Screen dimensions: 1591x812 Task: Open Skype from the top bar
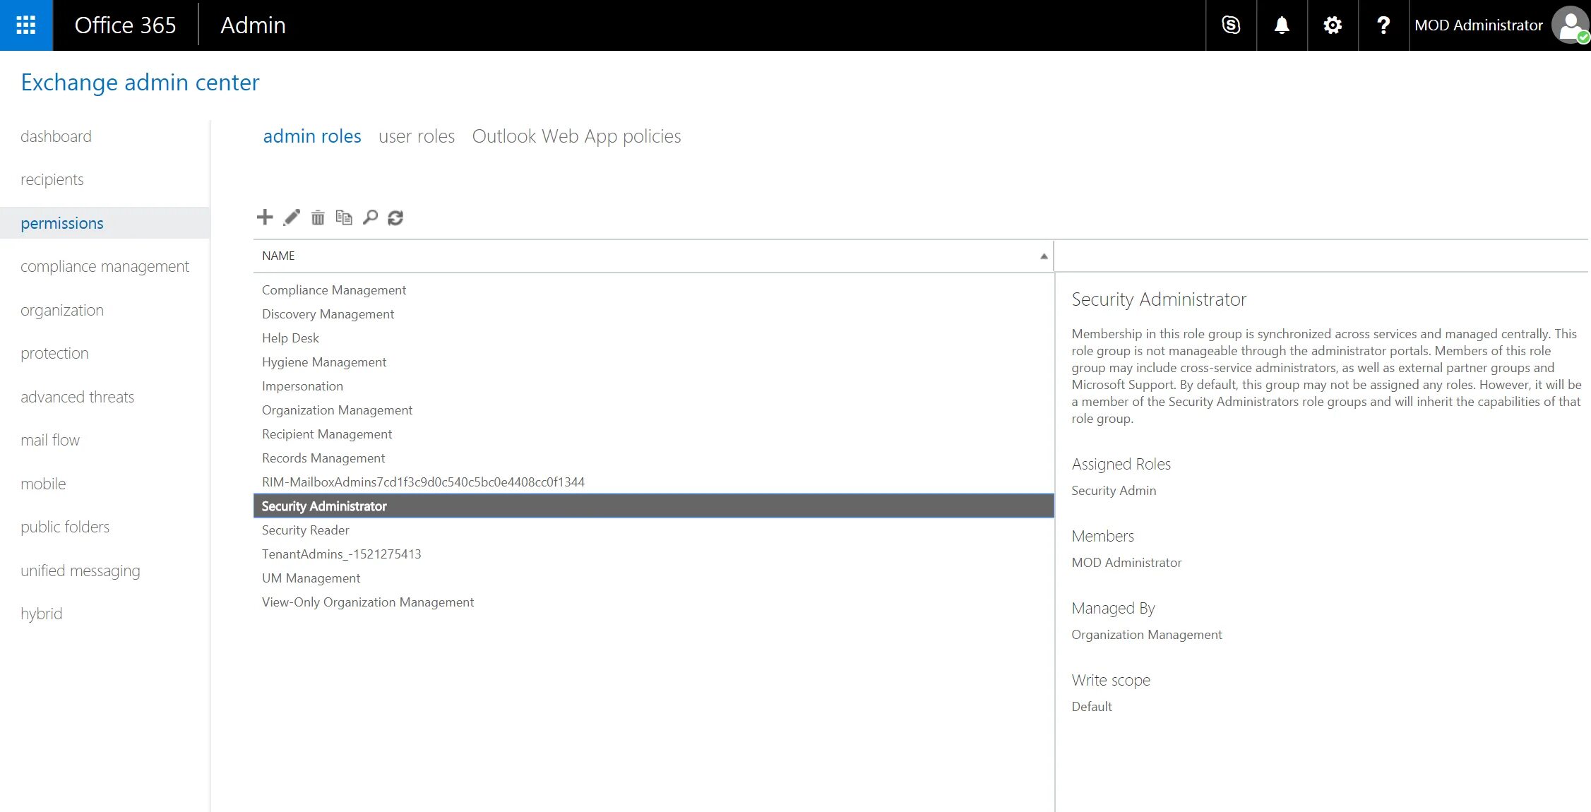(1231, 25)
